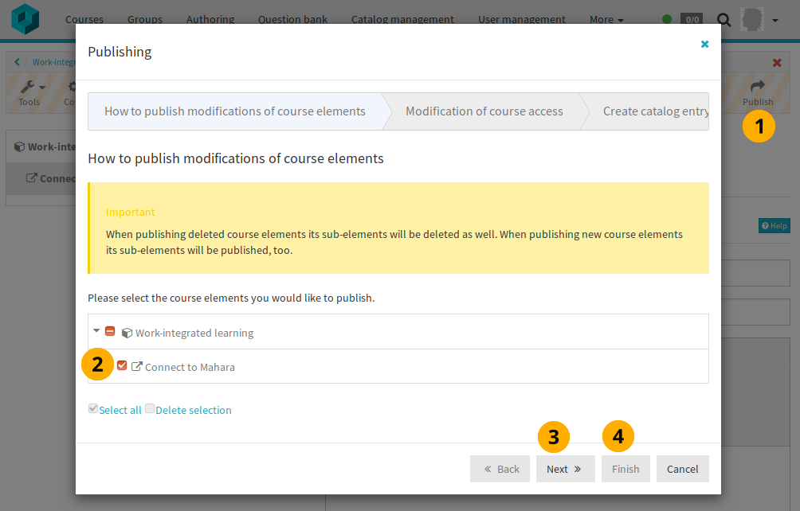Click the Publish arrow icon
This screenshot has width=800, height=511.
coord(757,86)
